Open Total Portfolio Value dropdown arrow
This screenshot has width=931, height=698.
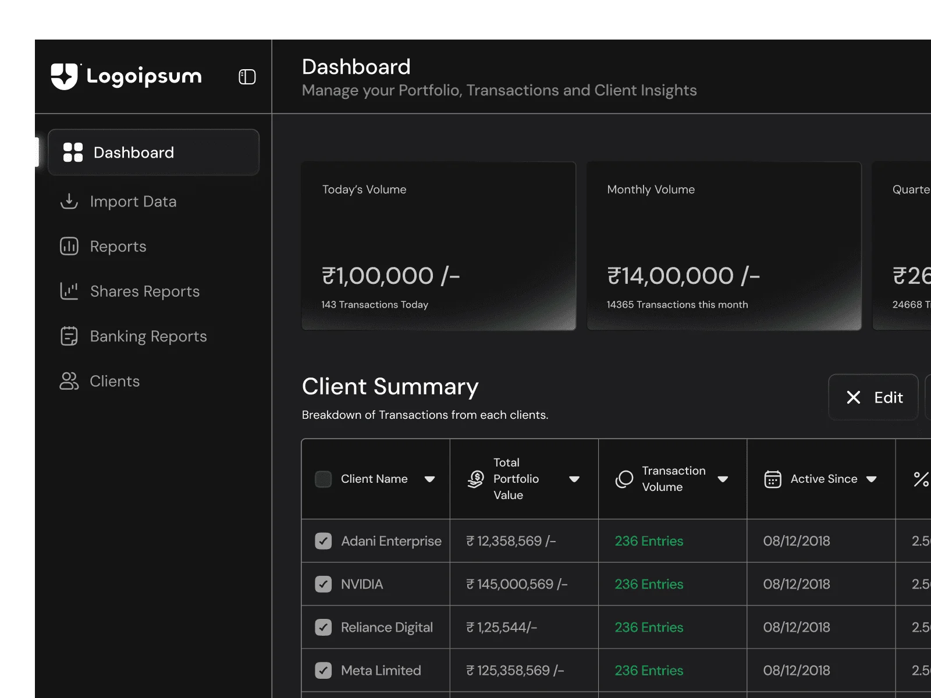coord(574,479)
